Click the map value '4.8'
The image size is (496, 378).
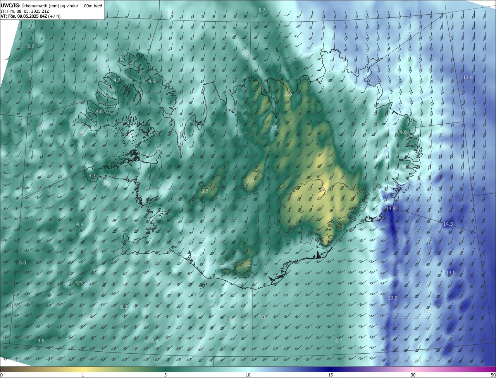point(41,341)
